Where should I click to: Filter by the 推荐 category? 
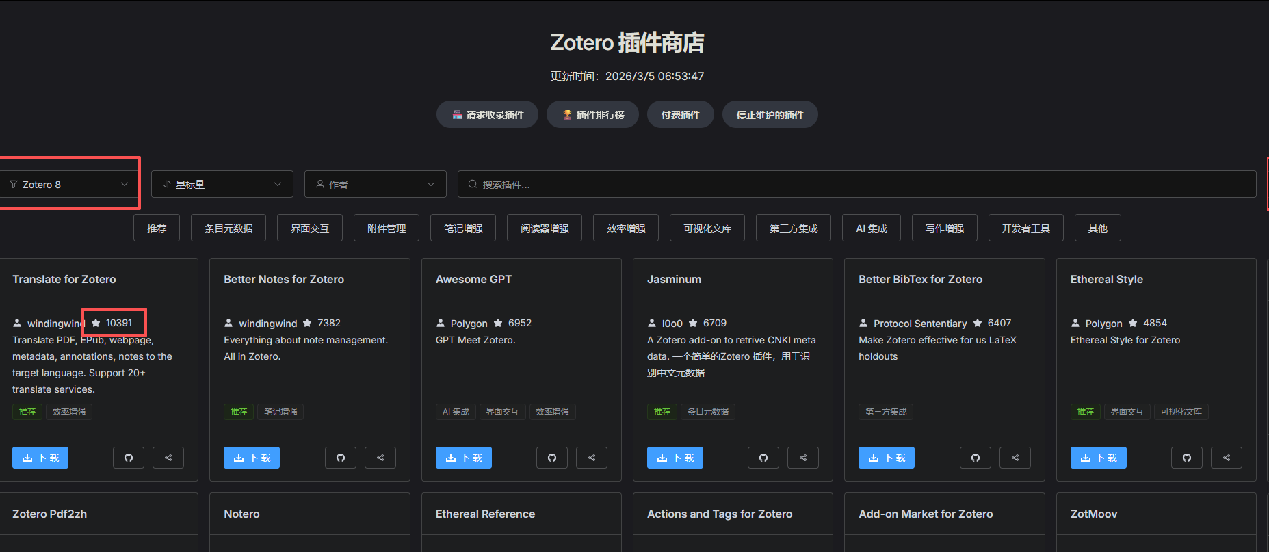pos(157,228)
